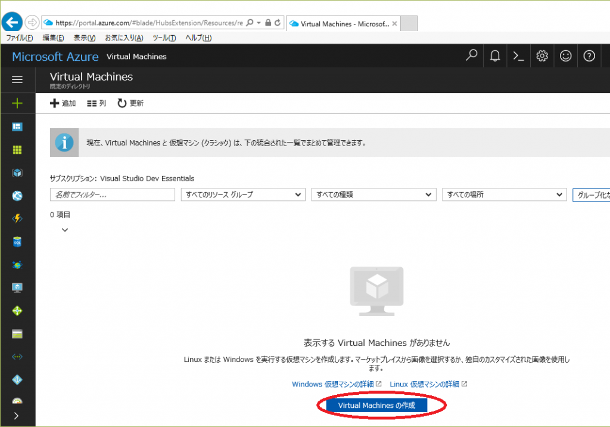Image resolution: width=610 pixels, height=427 pixels.
Task: Open the ツール(T) menu
Action: pos(164,38)
